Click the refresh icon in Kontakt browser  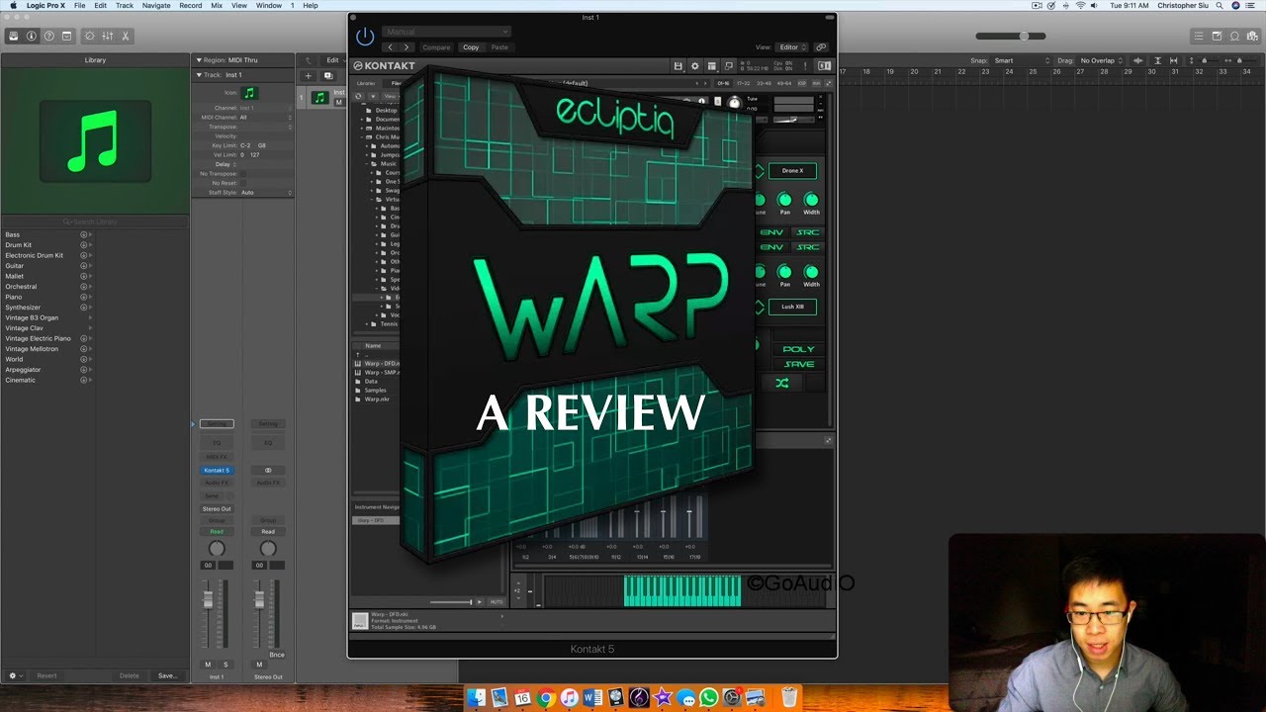tap(358, 96)
